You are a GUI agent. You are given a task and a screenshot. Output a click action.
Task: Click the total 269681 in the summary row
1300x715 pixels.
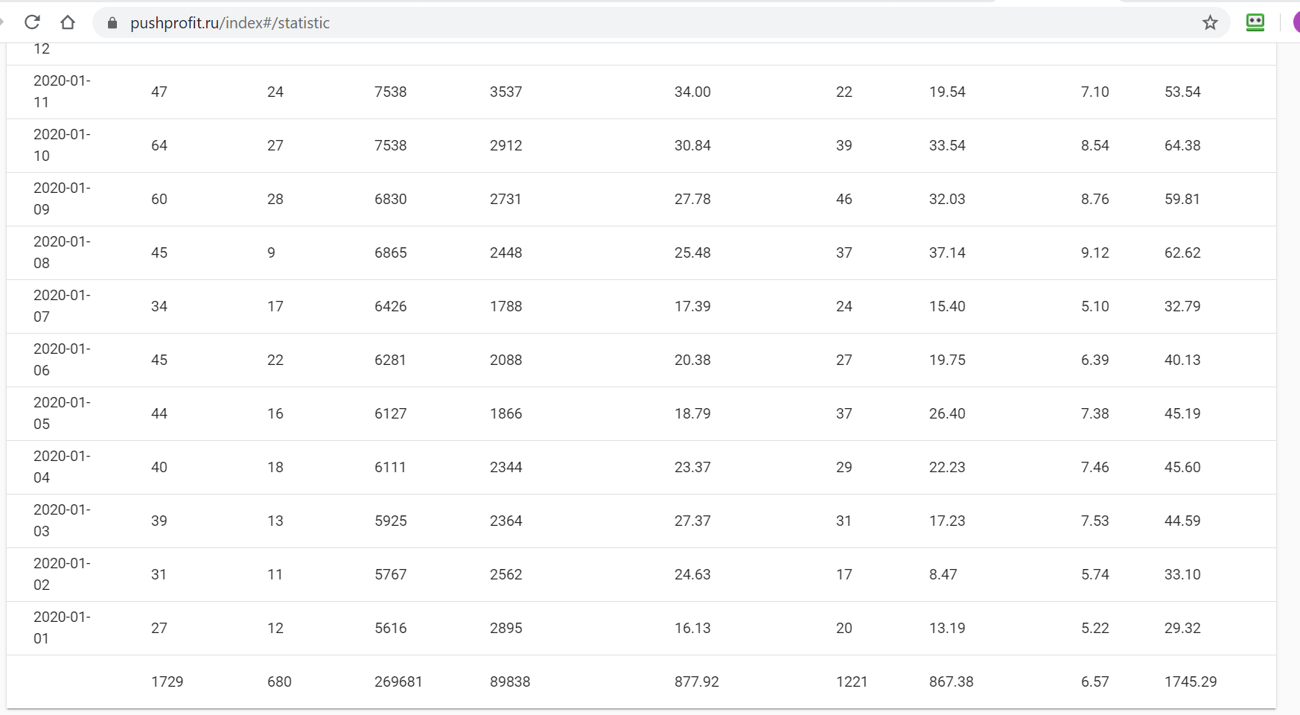tap(398, 681)
